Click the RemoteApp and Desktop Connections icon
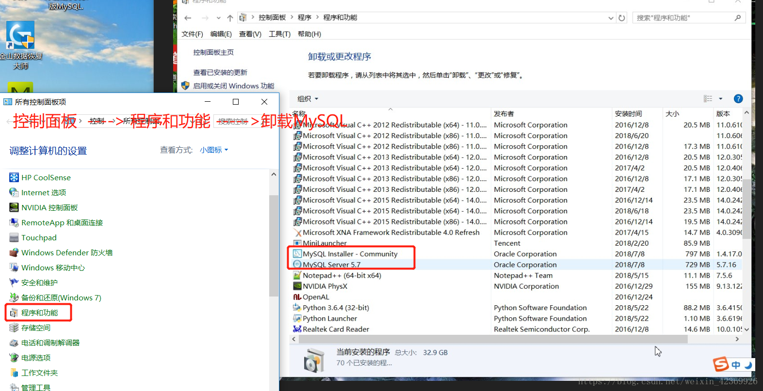This screenshot has height=391, width=763. pos(14,222)
